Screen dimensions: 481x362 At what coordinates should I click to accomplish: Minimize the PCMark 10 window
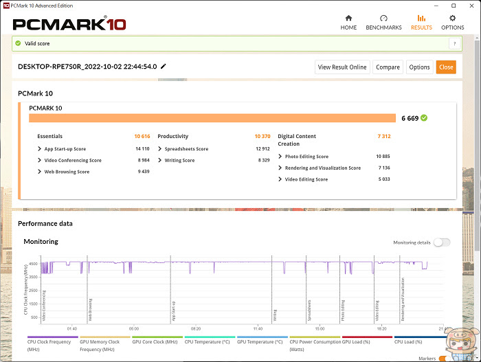pyautogui.click(x=436, y=5)
